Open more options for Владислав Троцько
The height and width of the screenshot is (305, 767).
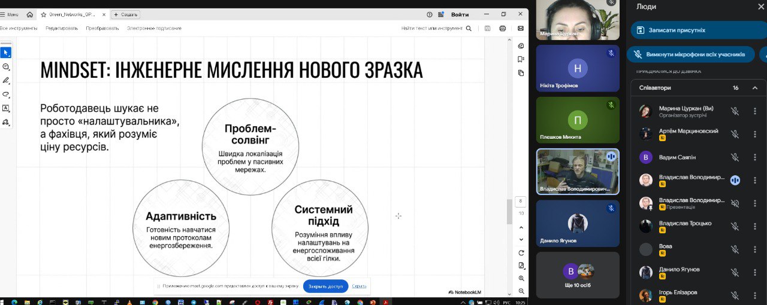[754, 226]
